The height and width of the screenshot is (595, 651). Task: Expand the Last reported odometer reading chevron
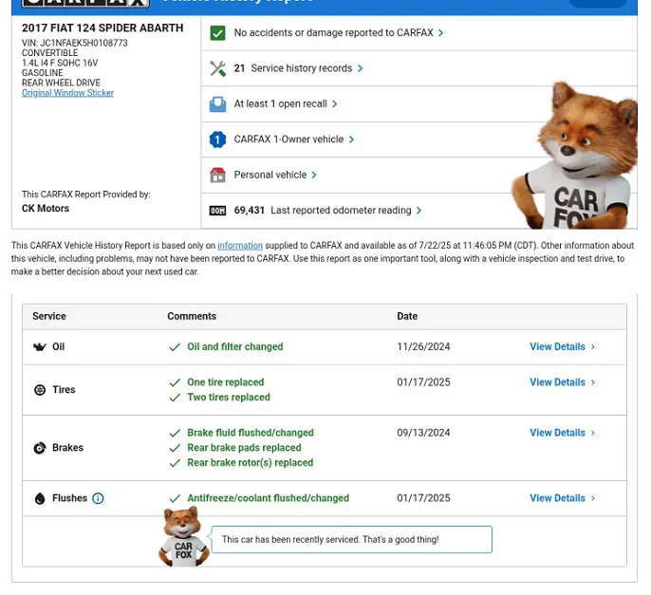point(418,211)
